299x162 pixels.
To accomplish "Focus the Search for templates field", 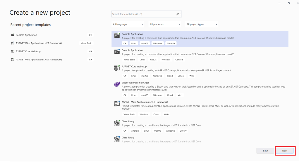I will [143, 14].
